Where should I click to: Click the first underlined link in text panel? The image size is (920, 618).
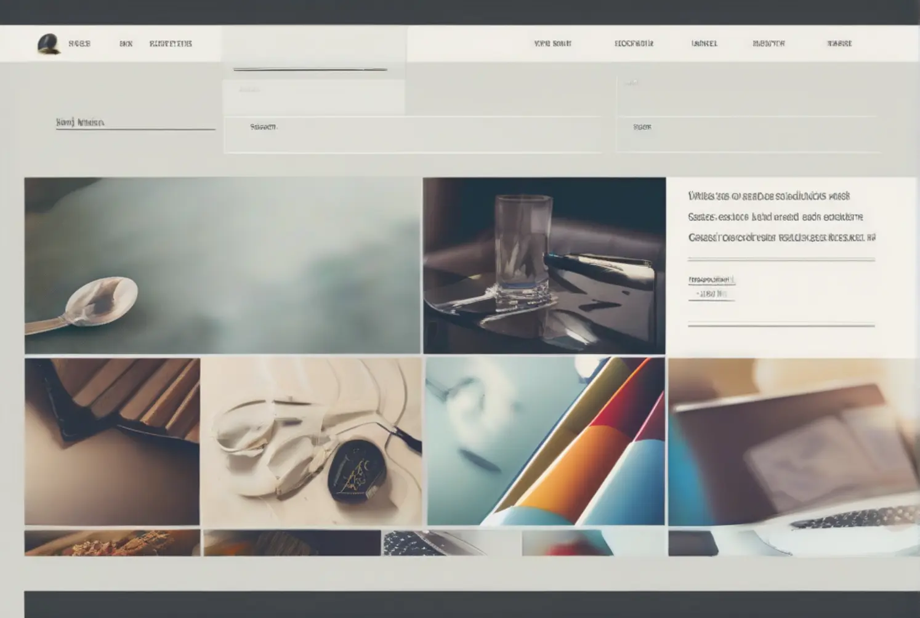coord(711,280)
